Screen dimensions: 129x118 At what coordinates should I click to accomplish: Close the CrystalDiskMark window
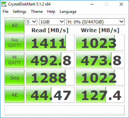pos(121,4)
